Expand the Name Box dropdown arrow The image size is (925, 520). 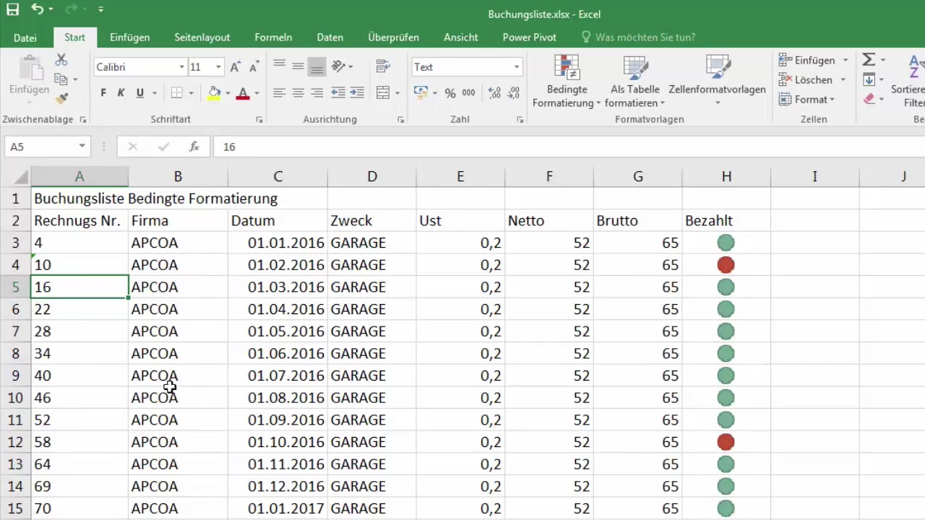pos(82,147)
